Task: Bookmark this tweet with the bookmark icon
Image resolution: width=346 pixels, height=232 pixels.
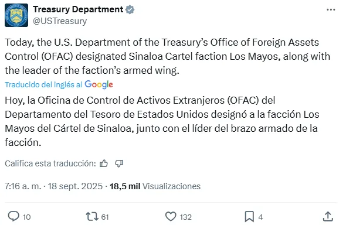Action: point(249,217)
